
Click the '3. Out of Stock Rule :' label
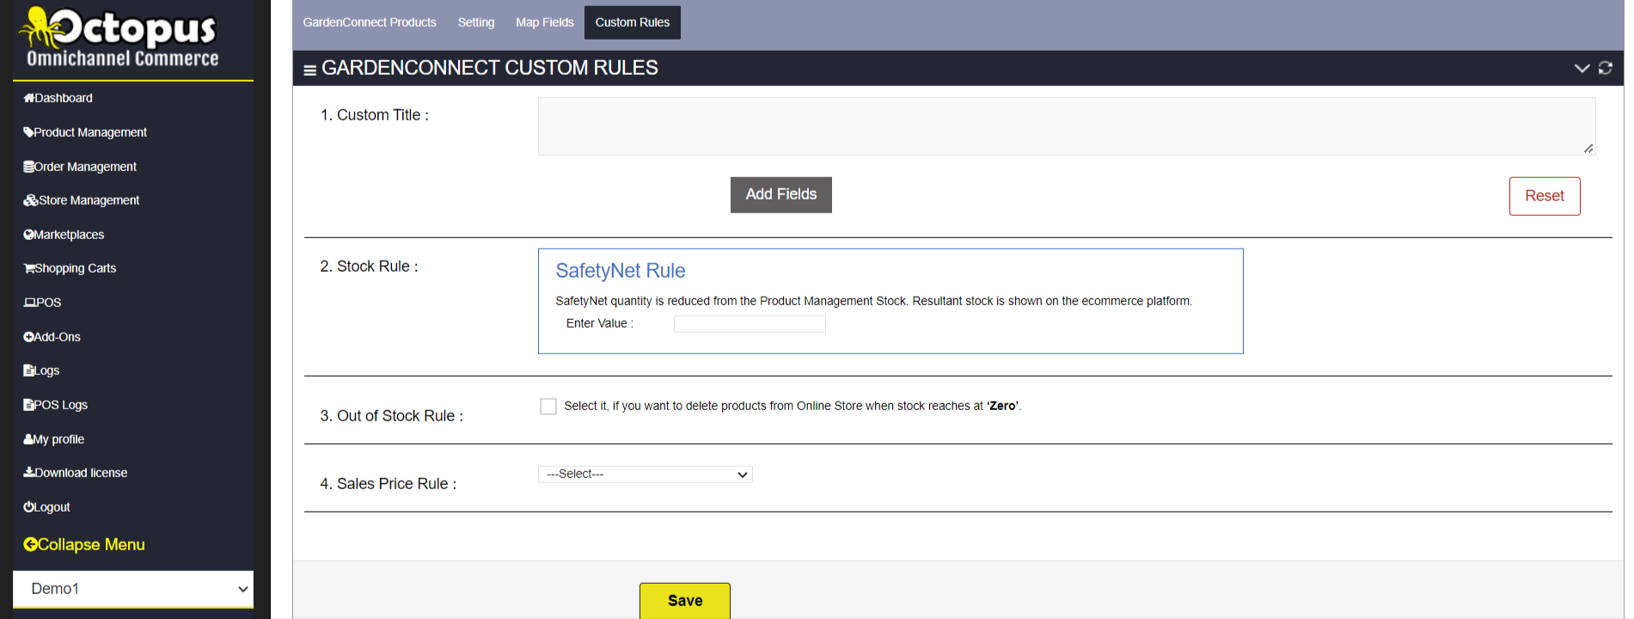coord(392,416)
